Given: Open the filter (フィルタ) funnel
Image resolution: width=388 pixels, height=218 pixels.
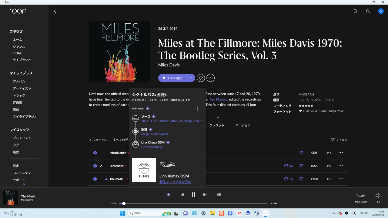Looking at the screenshot, I should 333,140.
